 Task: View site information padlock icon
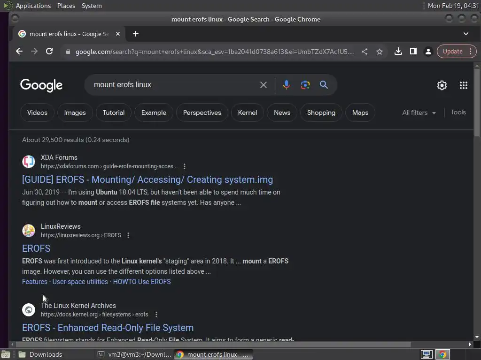(x=68, y=52)
